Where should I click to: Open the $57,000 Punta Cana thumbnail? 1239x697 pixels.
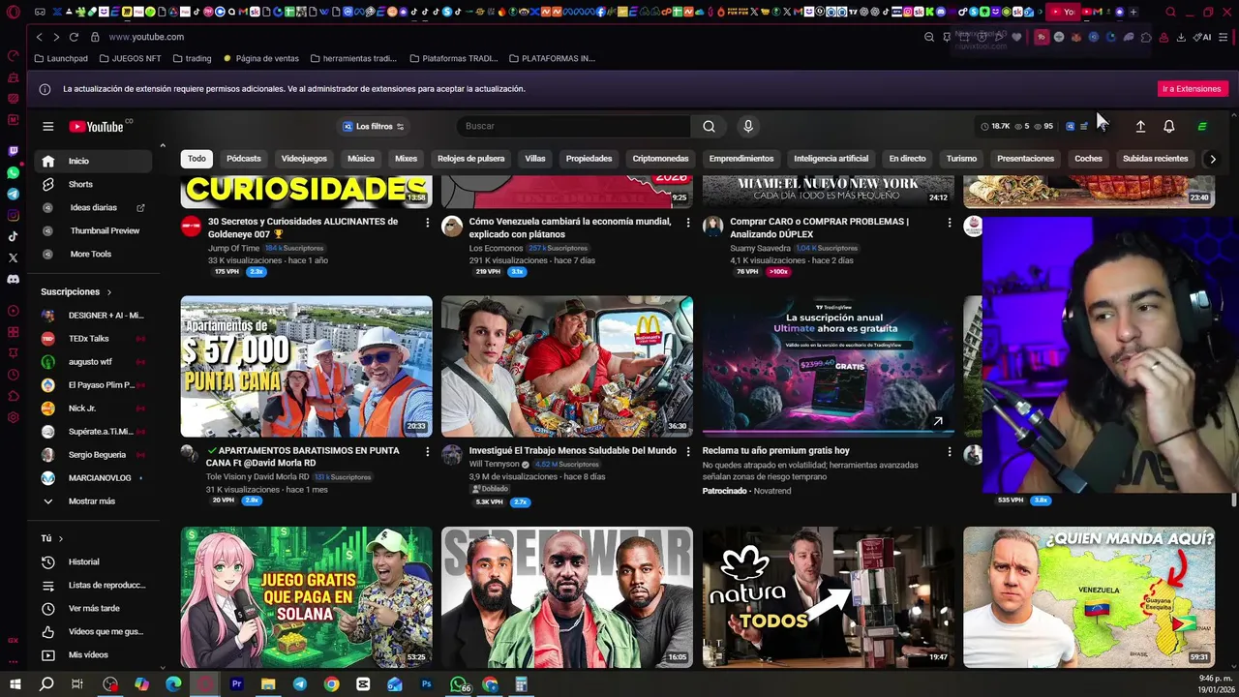tap(306, 366)
